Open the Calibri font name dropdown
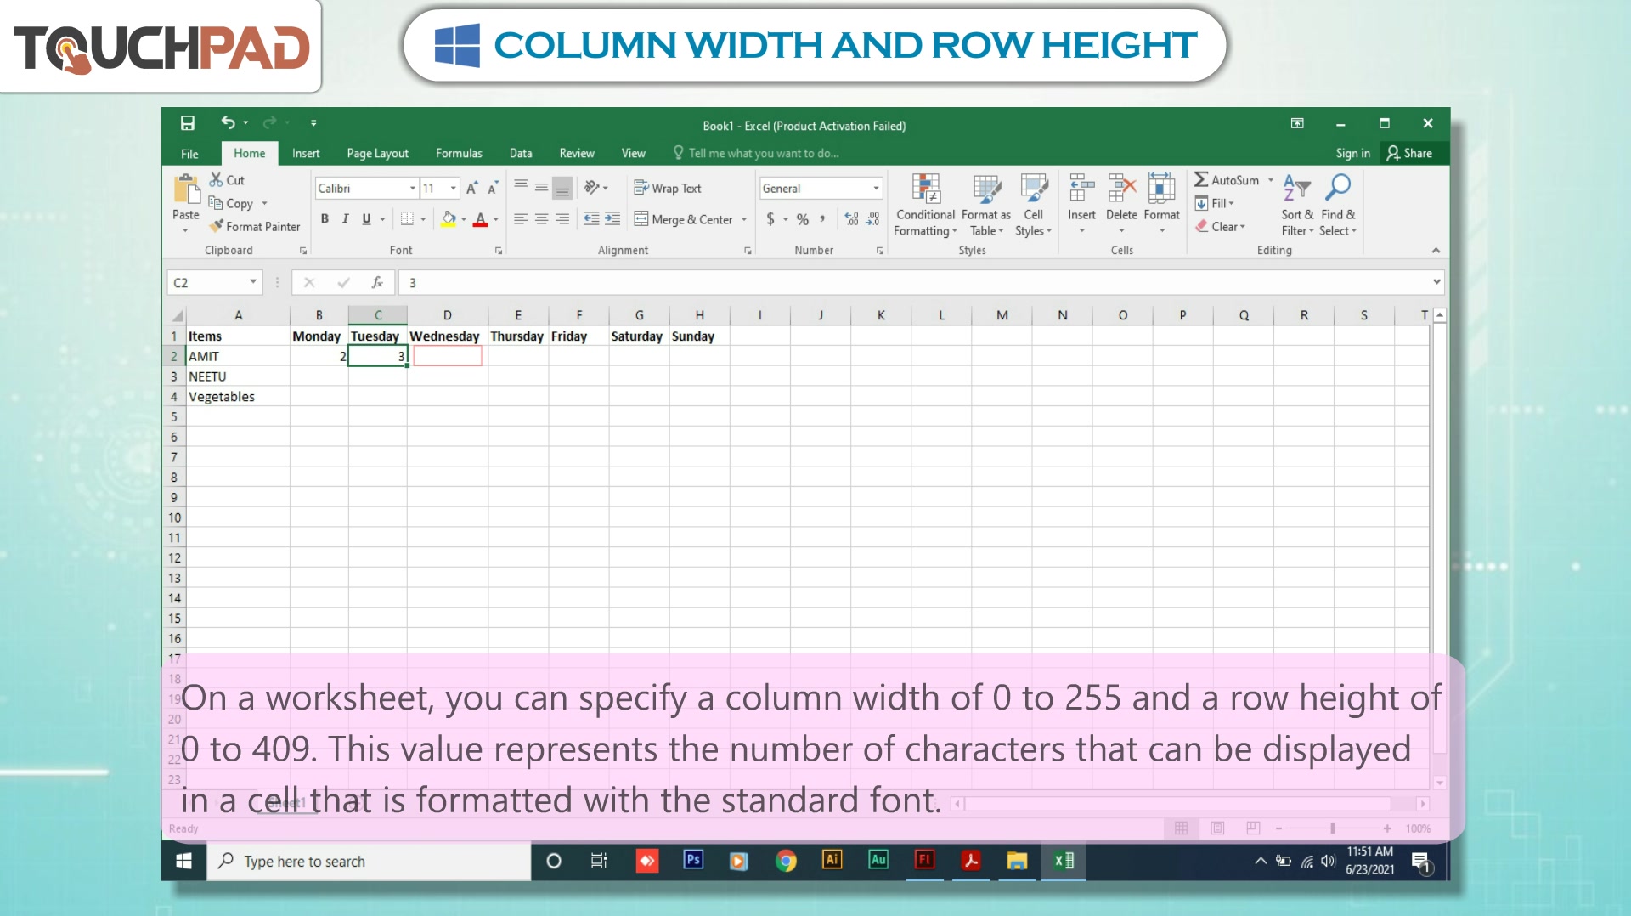 pyautogui.click(x=413, y=189)
